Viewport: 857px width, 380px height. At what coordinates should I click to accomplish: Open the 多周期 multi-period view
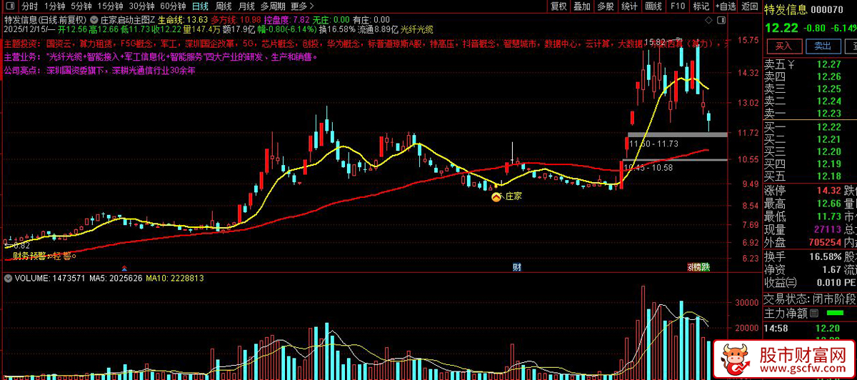pyautogui.click(x=274, y=6)
